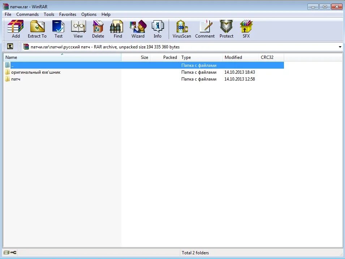The image size is (345, 259).
Task: Show archive Info
Action: coord(158,29)
